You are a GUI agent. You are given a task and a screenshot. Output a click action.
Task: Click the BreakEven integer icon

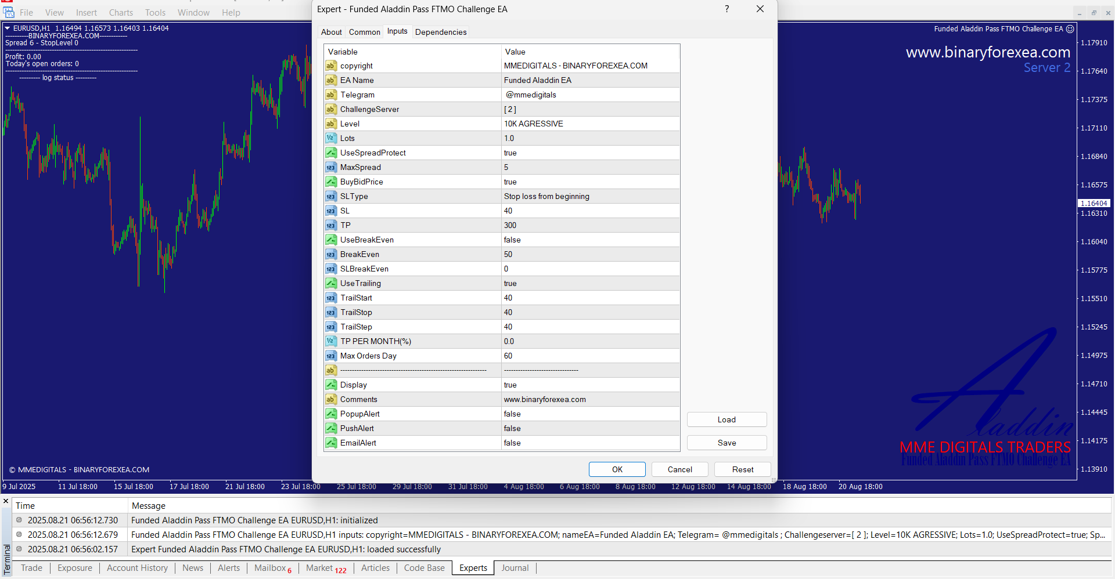[x=331, y=255]
